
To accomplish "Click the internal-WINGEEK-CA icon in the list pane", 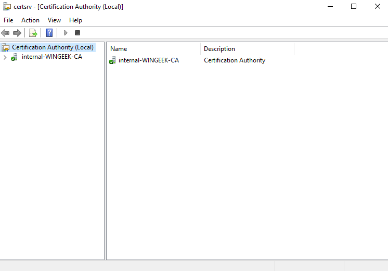I will click(x=112, y=60).
